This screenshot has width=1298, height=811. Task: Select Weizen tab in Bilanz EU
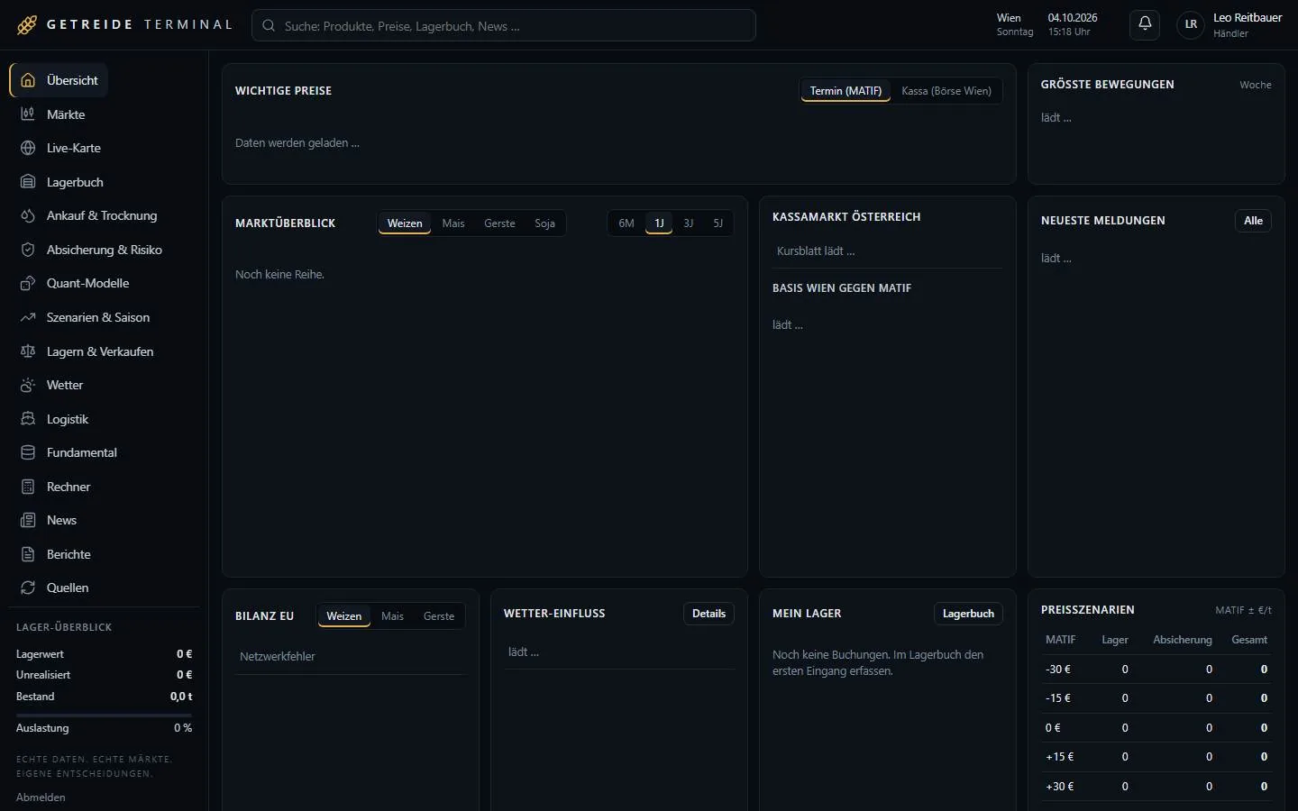tap(344, 616)
